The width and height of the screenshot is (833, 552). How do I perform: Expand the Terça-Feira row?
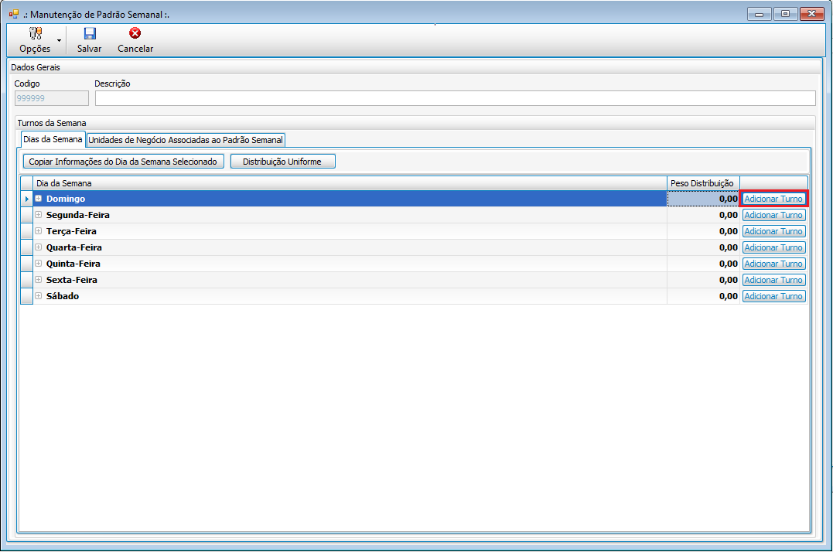[x=38, y=231]
